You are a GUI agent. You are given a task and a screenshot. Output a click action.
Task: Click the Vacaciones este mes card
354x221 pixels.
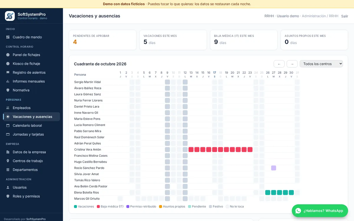(173, 40)
